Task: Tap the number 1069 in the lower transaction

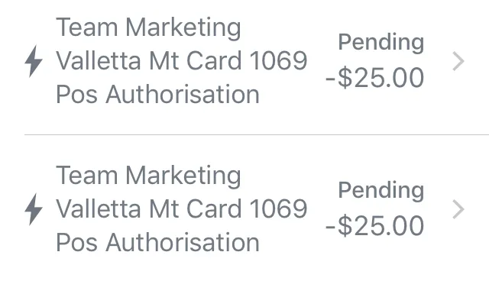Action: (x=278, y=208)
